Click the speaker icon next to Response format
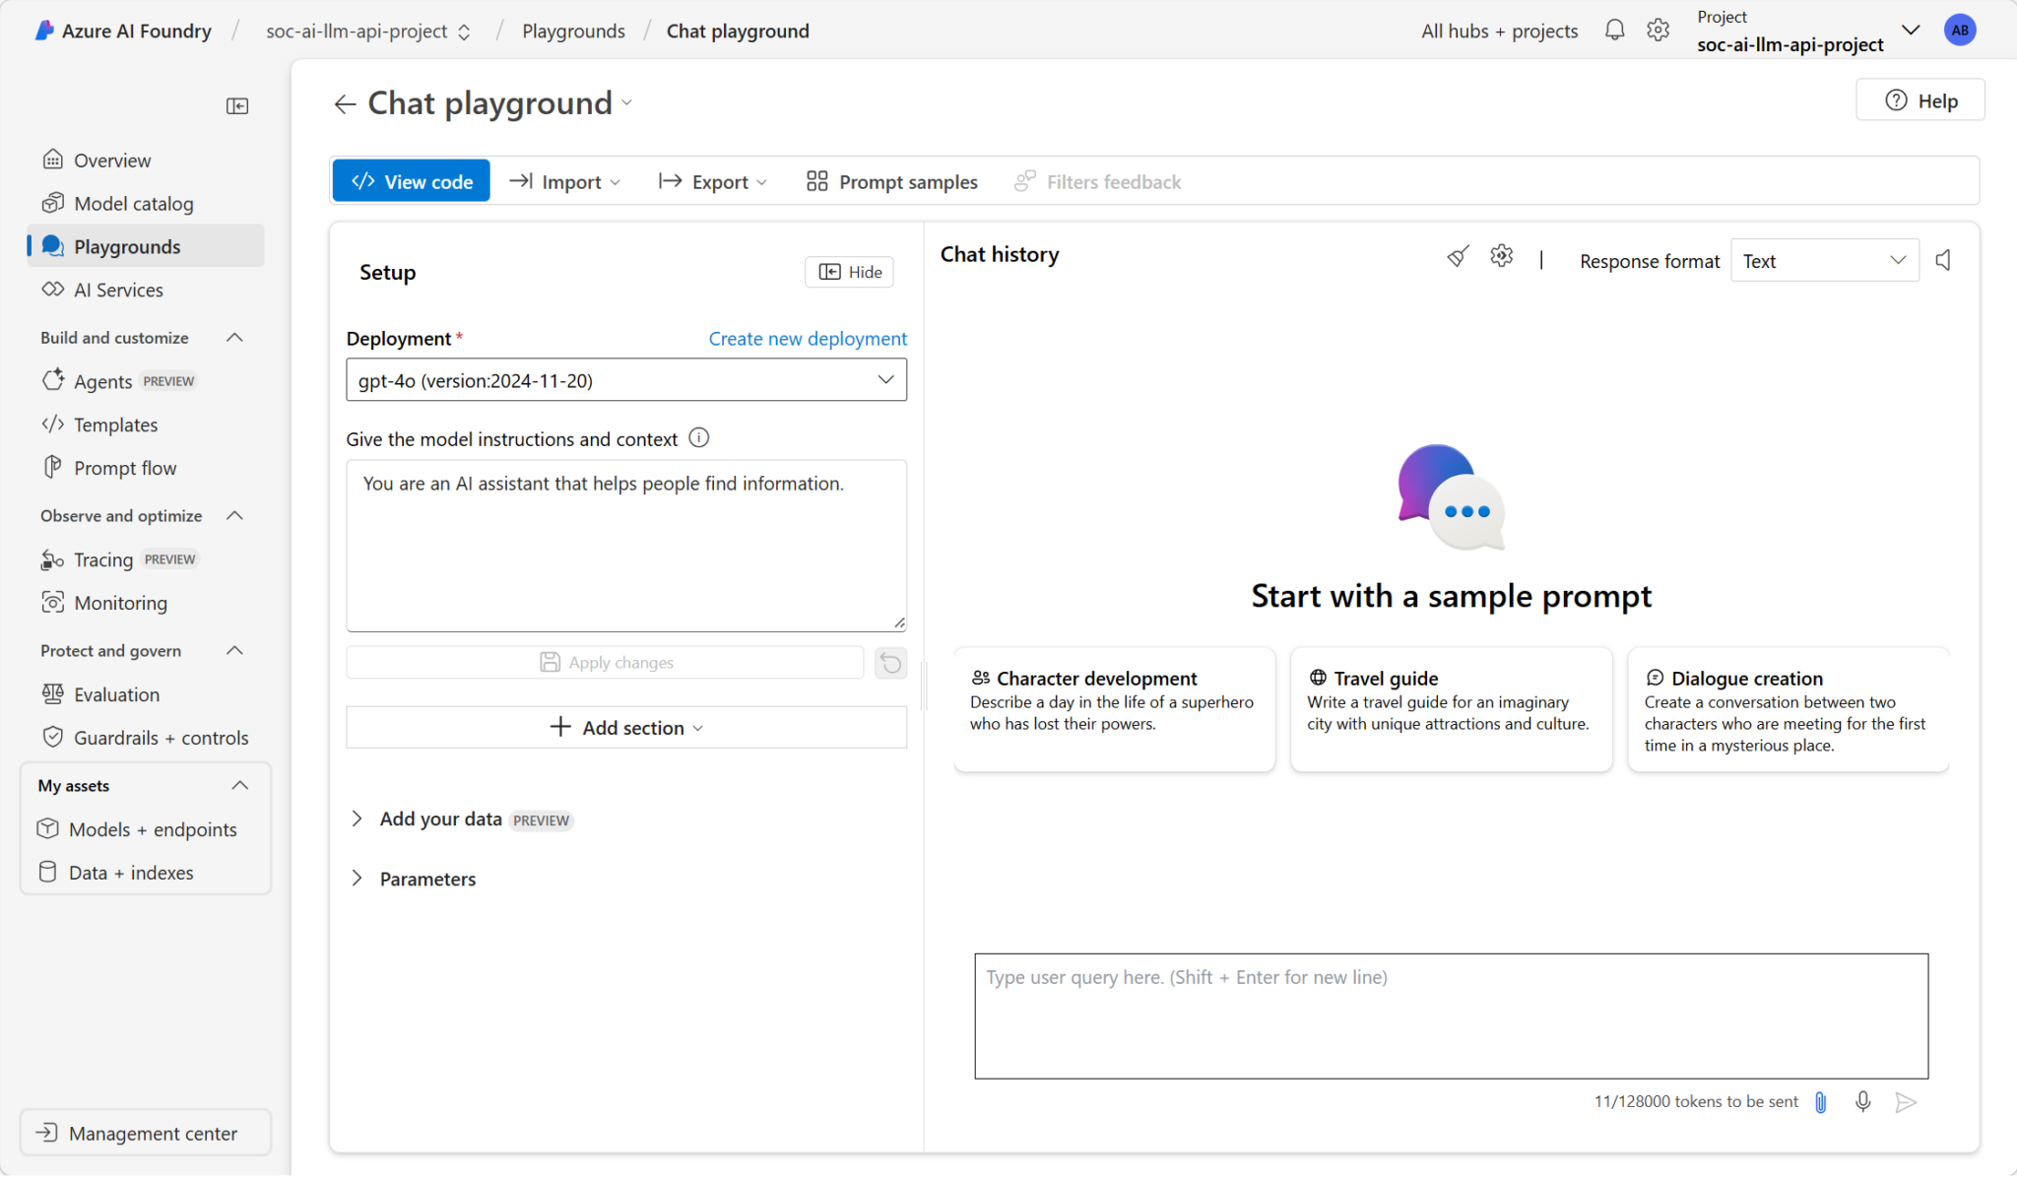The width and height of the screenshot is (2017, 1179). tap(1943, 260)
